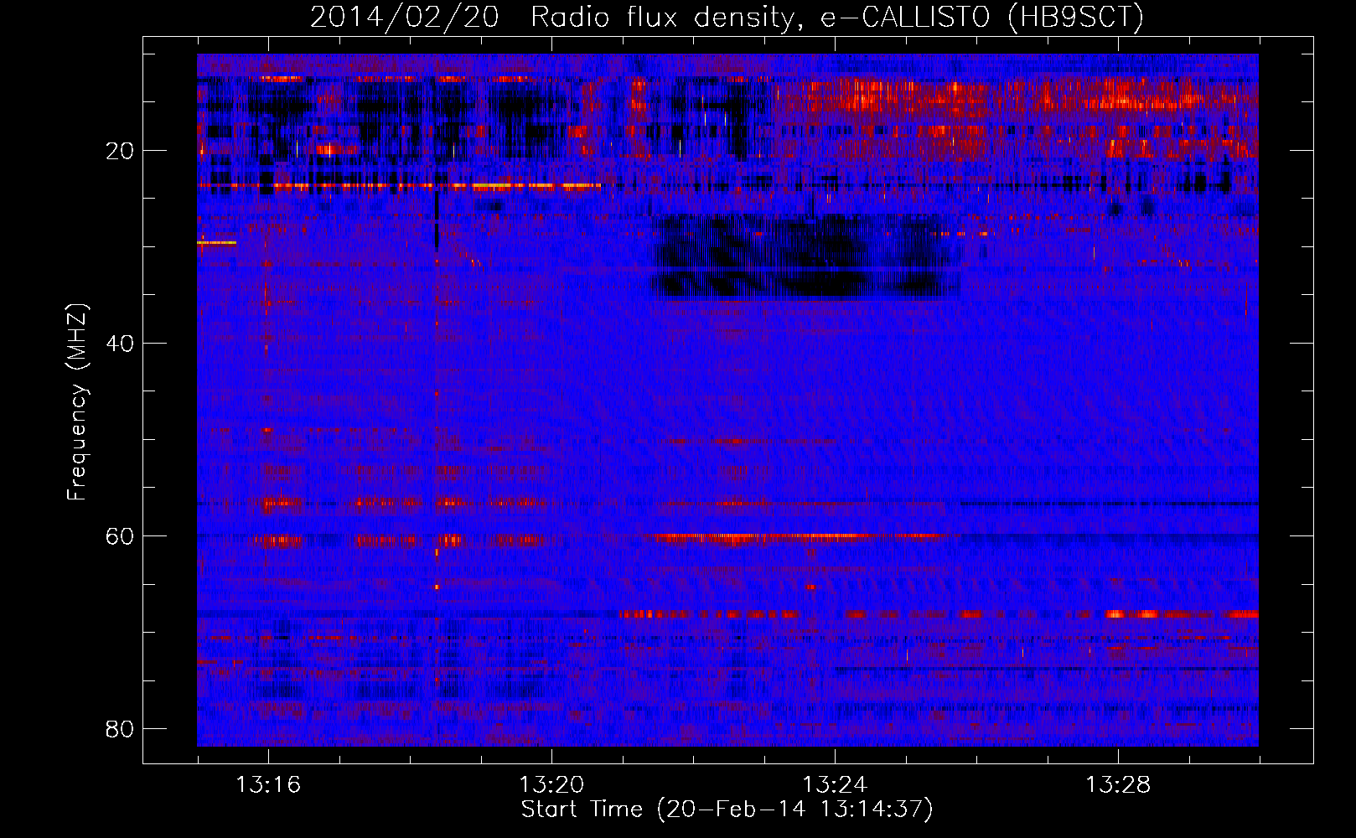
Task: Click the 'Start Time (20-Feb-14 13:14:37)' x-axis label
Action: point(727,810)
